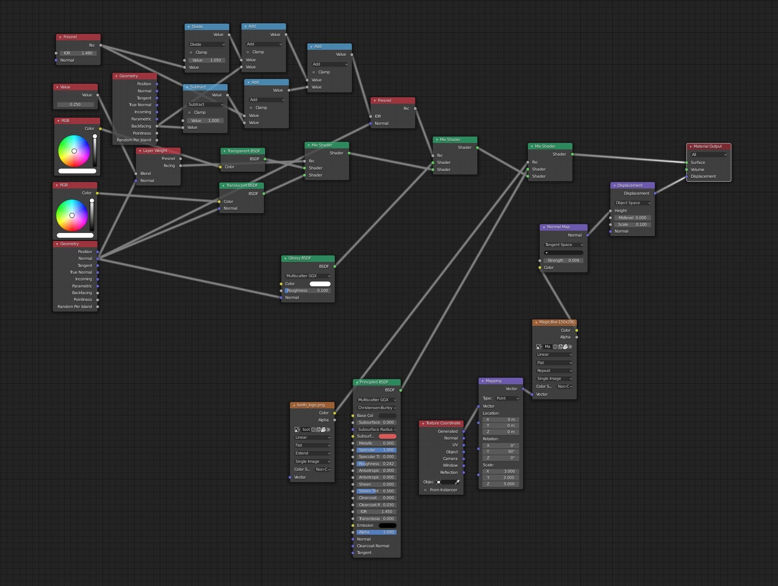The width and height of the screenshot is (778, 586).
Task: Click the Glossy BSDF white Color swatch
Action: 320,284
